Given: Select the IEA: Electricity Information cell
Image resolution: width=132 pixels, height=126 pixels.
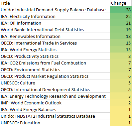Looking at the screenshot, I should [x=55, y=16].
